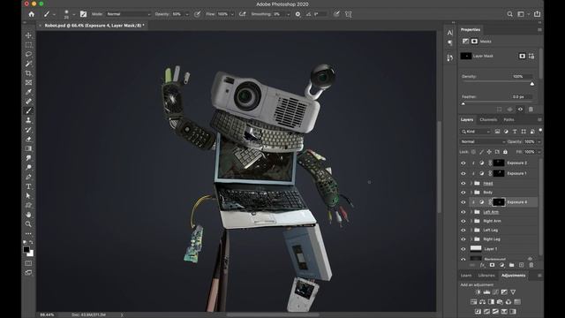Expand the Left Arm group
Image resolution: width=565 pixels, height=318 pixels.
(x=471, y=212)
